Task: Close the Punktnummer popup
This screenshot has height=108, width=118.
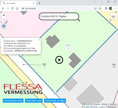Action: (39, 40)
